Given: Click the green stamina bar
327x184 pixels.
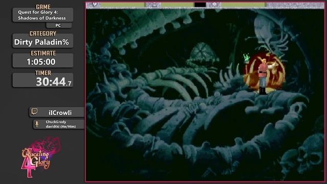Looking at the screenshot, I should click(177, 5).
